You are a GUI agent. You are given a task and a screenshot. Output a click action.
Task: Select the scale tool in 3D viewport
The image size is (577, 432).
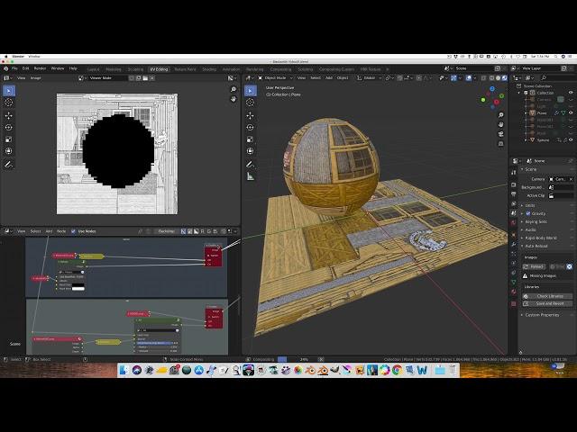[x=251, y=139]
